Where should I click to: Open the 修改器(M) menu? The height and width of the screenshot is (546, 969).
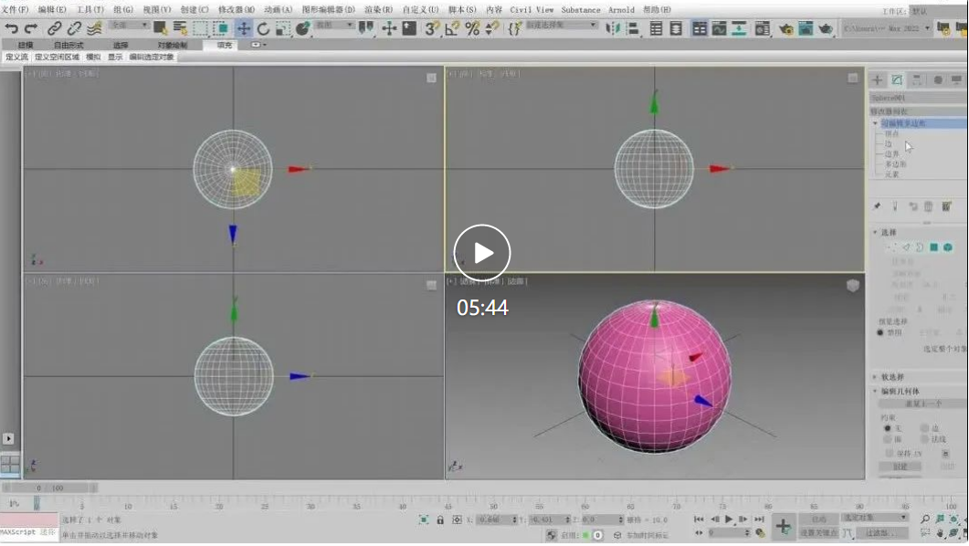click(237, 10)
